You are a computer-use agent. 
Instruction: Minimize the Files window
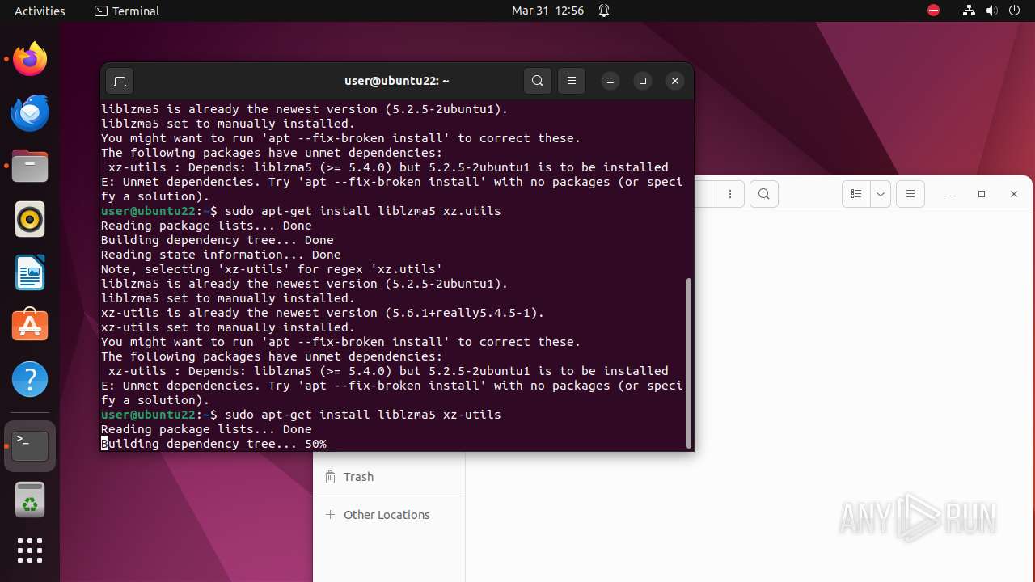coord(950,194)
